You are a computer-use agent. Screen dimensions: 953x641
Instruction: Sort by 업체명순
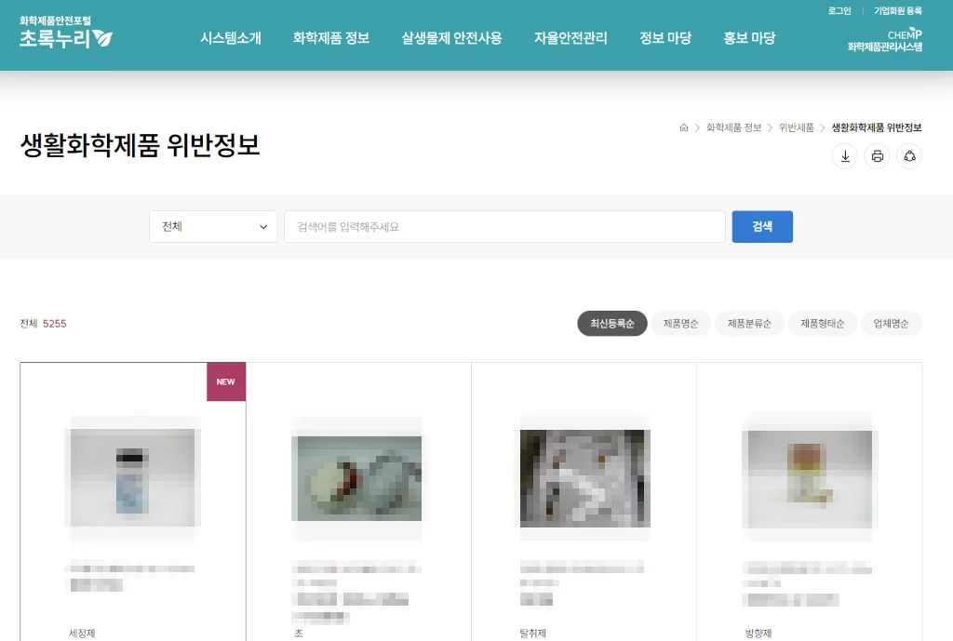[891, 324]
